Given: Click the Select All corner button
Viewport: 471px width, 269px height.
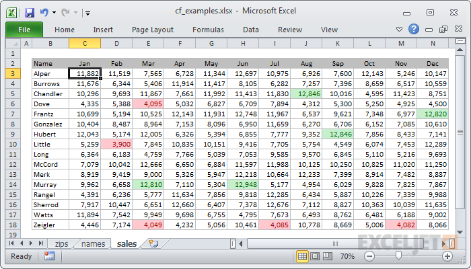Looking at the screenshot, I should tap(13, 44).
